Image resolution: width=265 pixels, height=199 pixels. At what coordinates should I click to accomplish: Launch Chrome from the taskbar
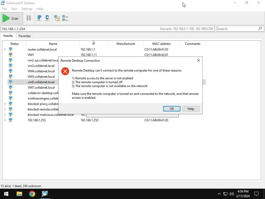pos(32,194)
